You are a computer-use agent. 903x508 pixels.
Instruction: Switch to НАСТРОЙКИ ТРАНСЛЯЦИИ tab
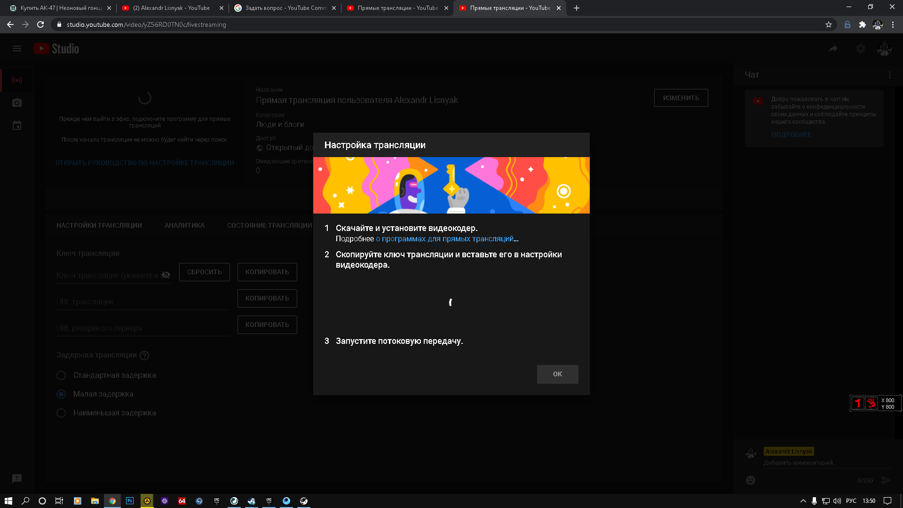click(99, 225)
